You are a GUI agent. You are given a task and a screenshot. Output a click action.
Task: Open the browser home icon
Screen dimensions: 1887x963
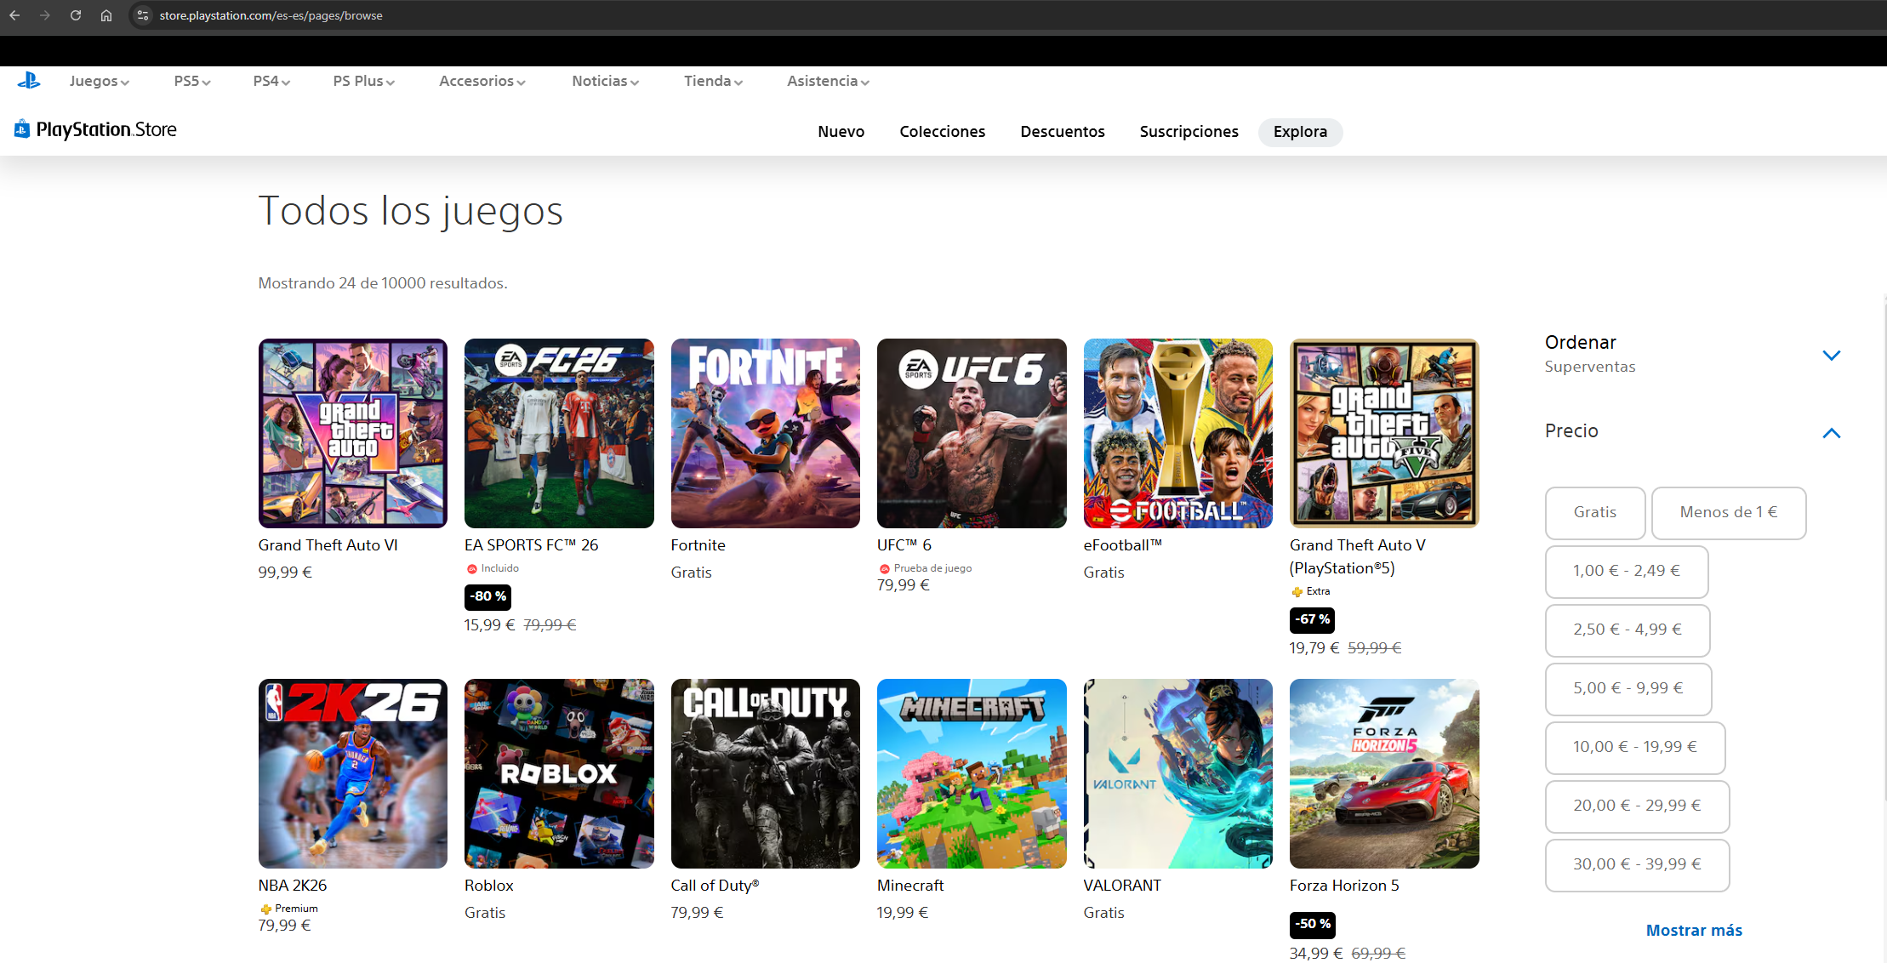pos(106,15)
